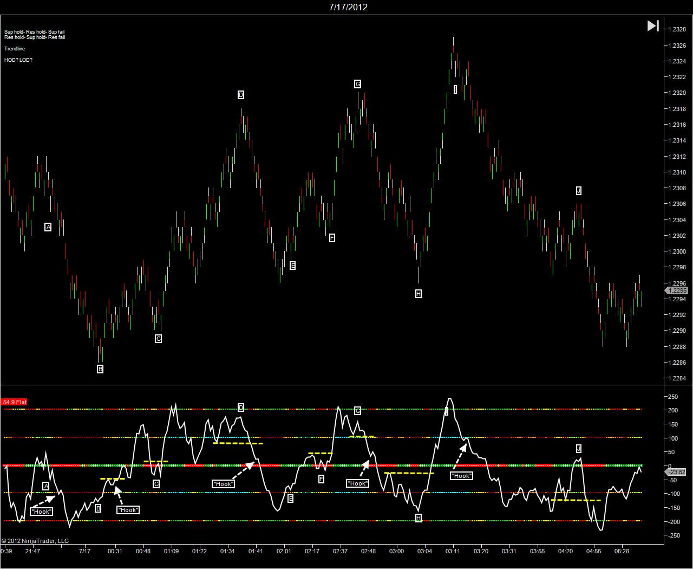Click label C in the indicator panel
Image resolution: width=693 pixels, height=569 pixels.
pos(156,484)
